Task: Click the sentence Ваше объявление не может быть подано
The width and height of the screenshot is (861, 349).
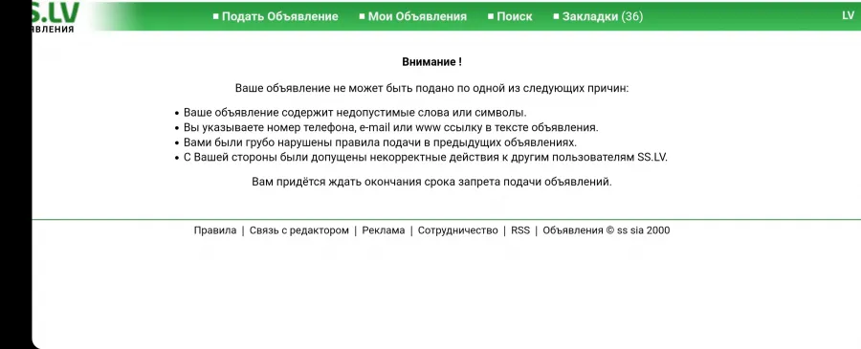Action: click(431, 88)
